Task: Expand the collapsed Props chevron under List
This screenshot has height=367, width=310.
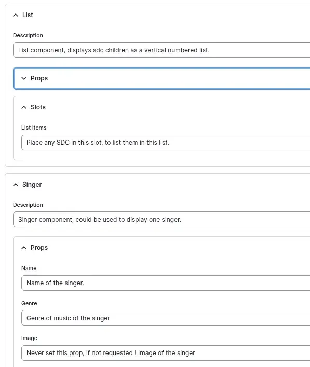Action: point(24,78)
